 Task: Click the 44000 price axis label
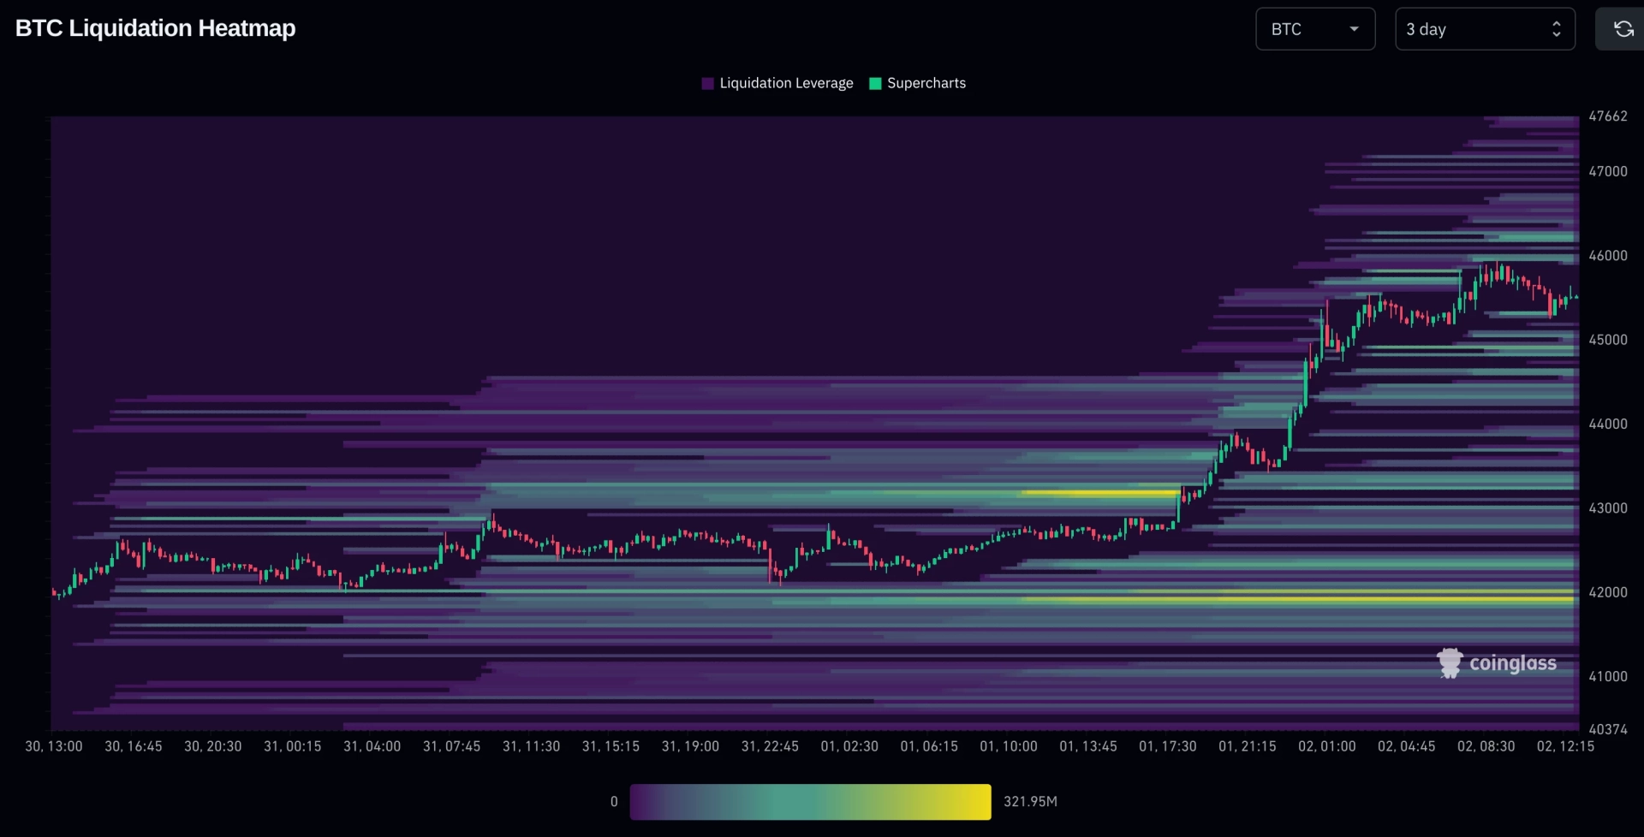pos(1608,424)
